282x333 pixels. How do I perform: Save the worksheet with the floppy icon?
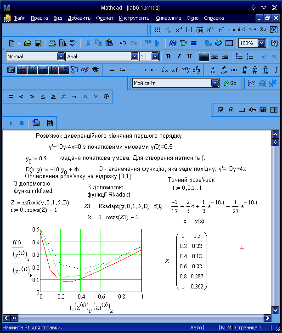pos(38,43)
